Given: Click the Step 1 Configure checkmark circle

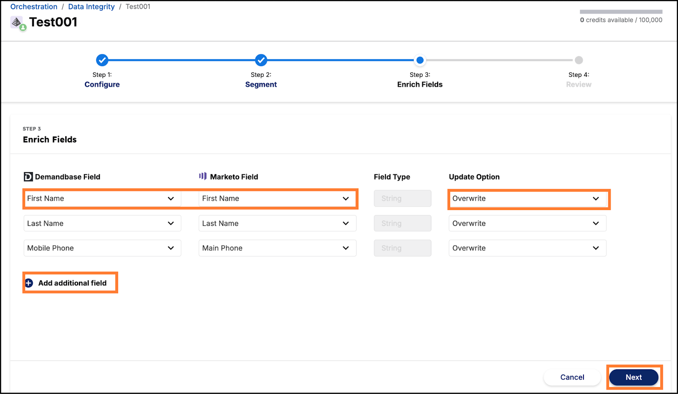Looking at the screenshot, I should [x=102, y=60].
